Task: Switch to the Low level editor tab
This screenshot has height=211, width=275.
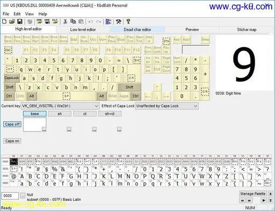Action: coord(83,30)
